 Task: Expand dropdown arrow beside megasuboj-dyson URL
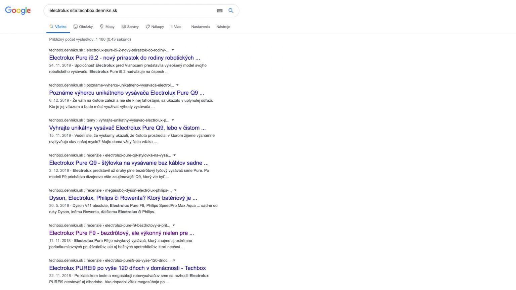click(175, 190)
